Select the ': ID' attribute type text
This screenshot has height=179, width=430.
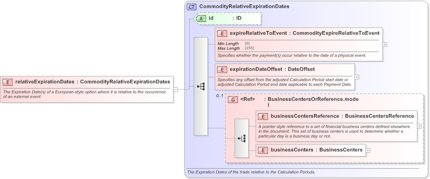pyautogui.click(x=237, y=18)
